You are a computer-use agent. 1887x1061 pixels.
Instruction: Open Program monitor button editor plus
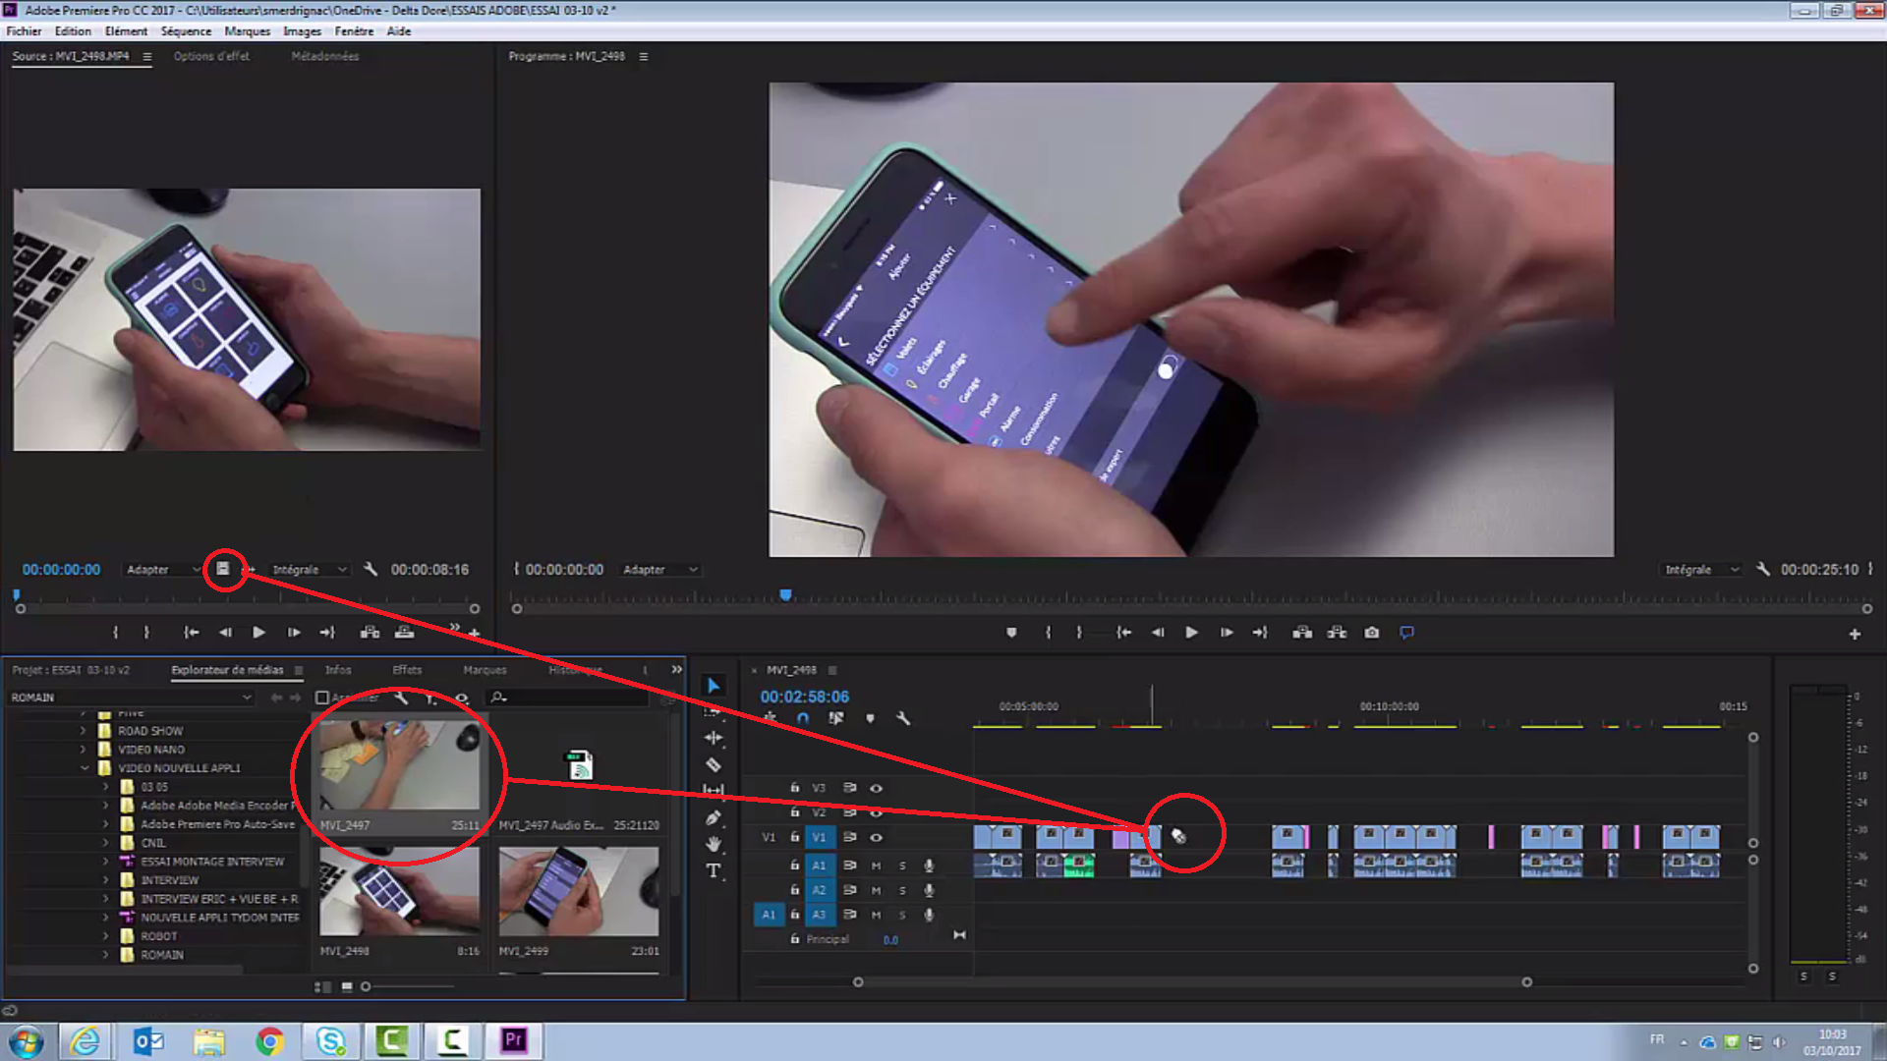click(1855, 635)
